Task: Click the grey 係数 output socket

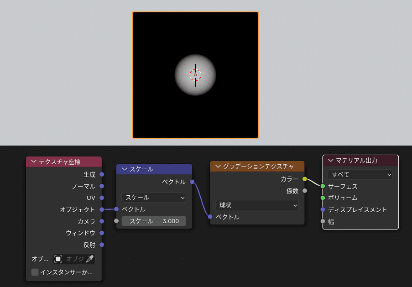Action: tap(304, 191)
